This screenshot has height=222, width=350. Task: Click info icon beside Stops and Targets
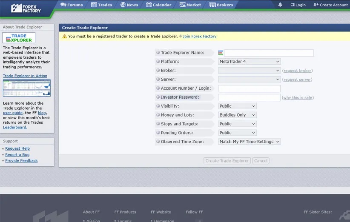tap(158, 124)
